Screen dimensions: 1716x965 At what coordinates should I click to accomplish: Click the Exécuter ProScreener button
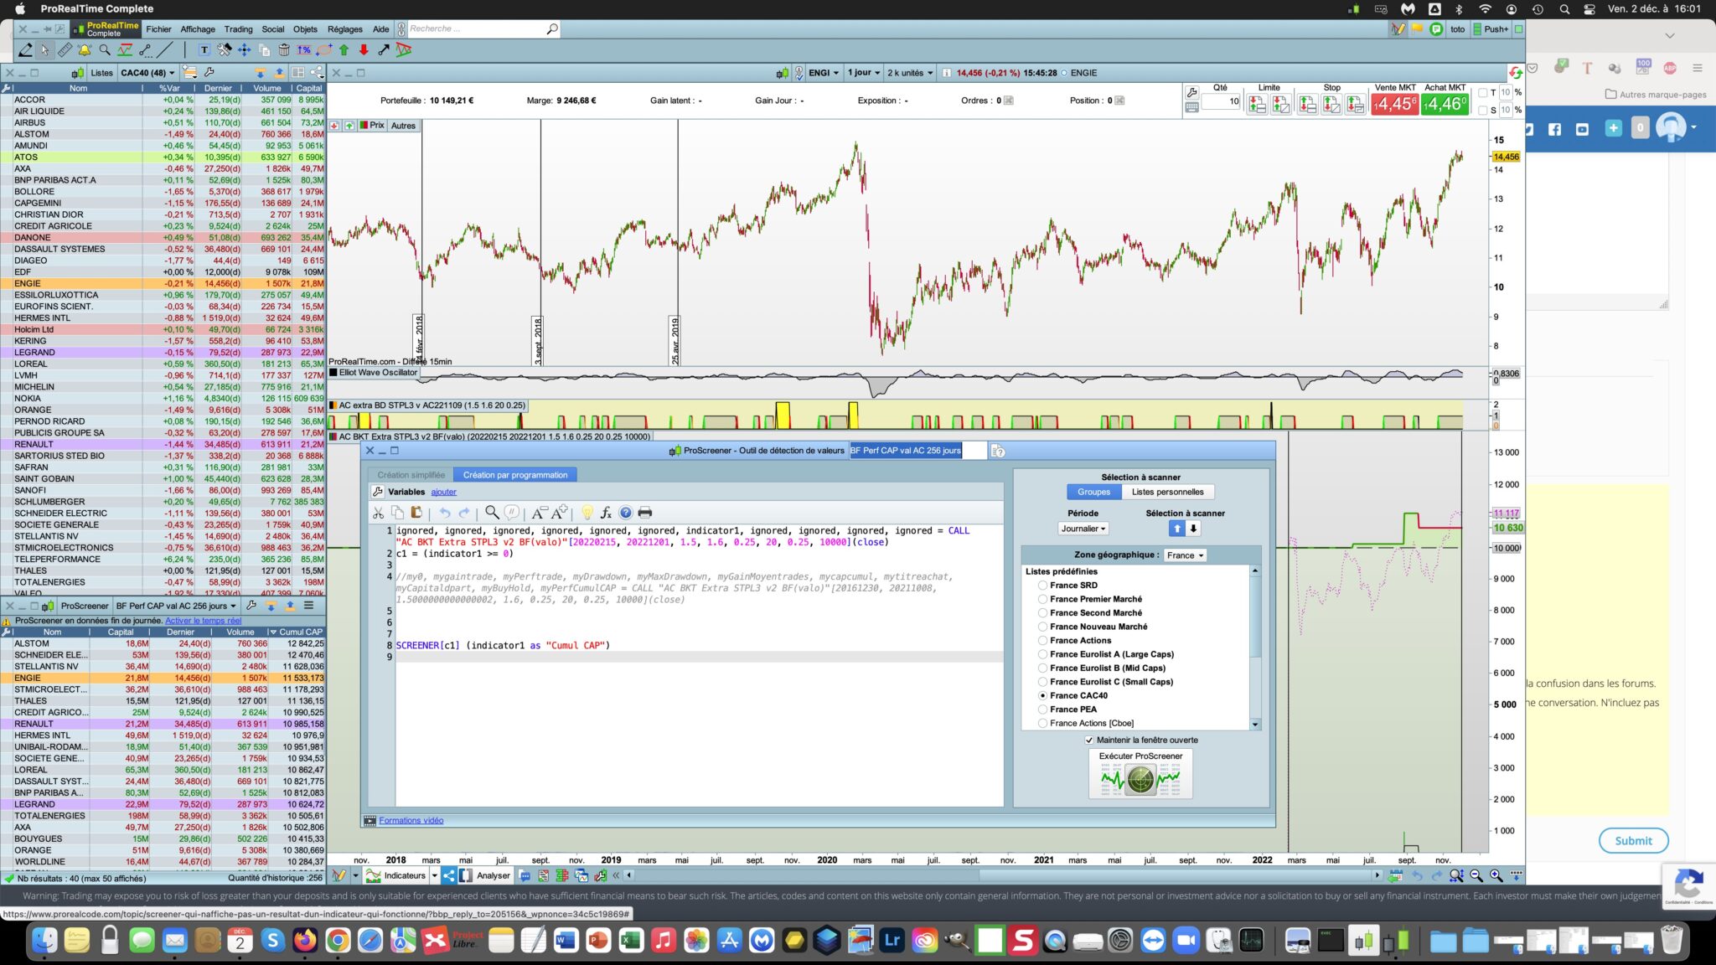(x=1140, y=773)
